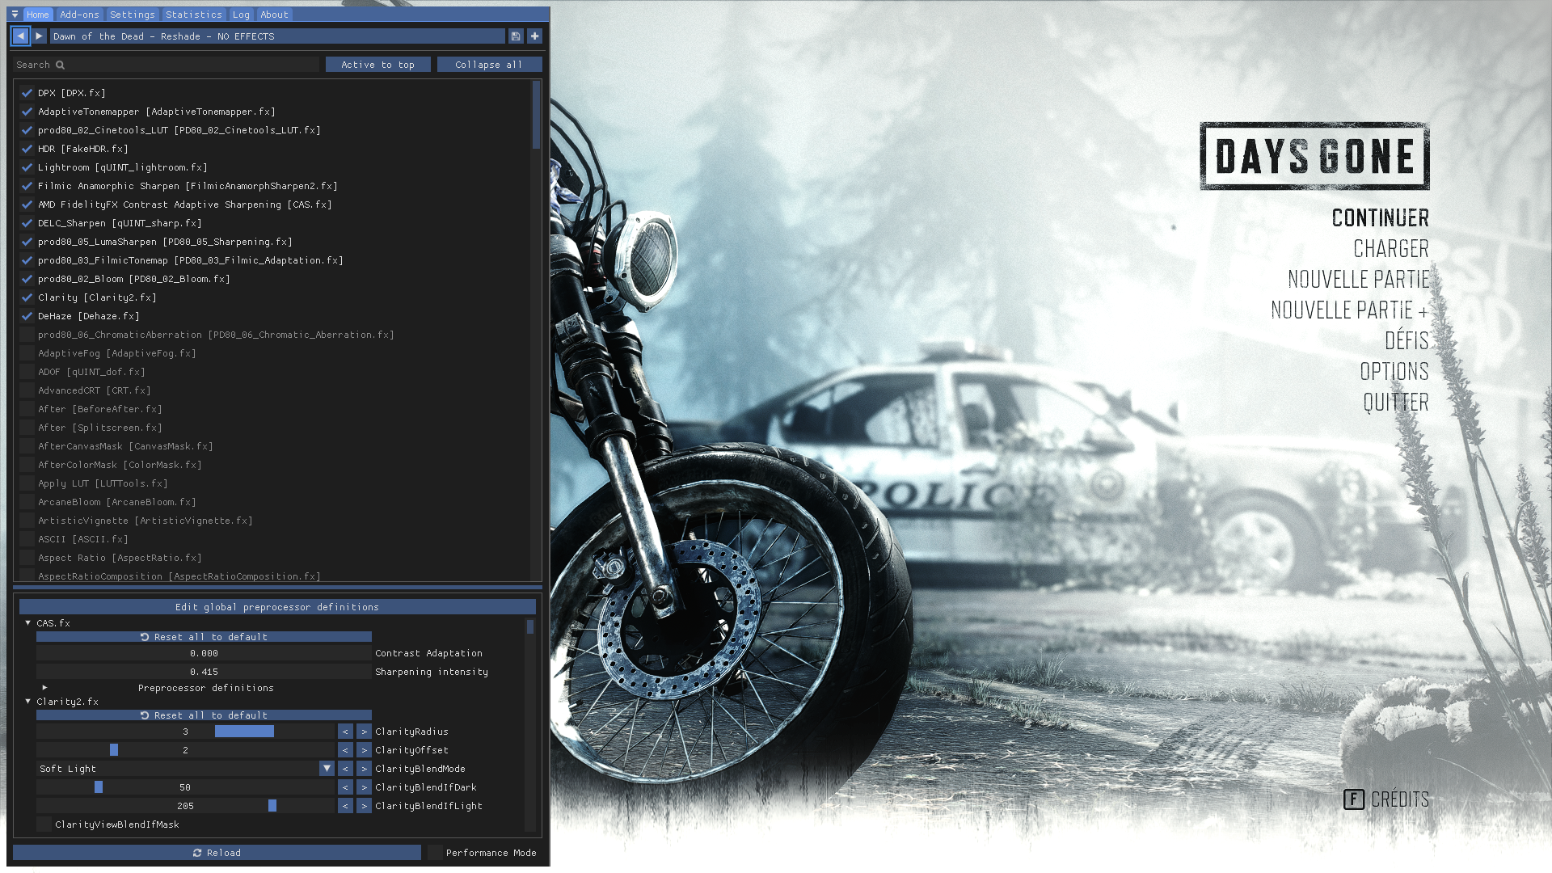Add a new preset with plus icon
The image size is (1552, 873).
click(x=534, y=36)
